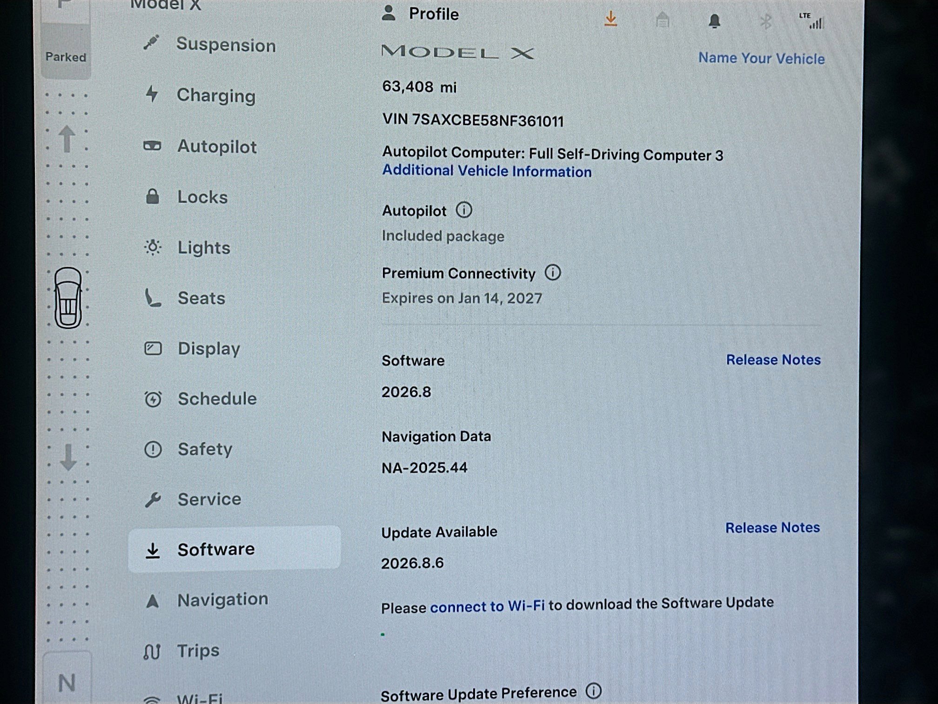Click the connect to Wi-Fi link

click(487, 606)
